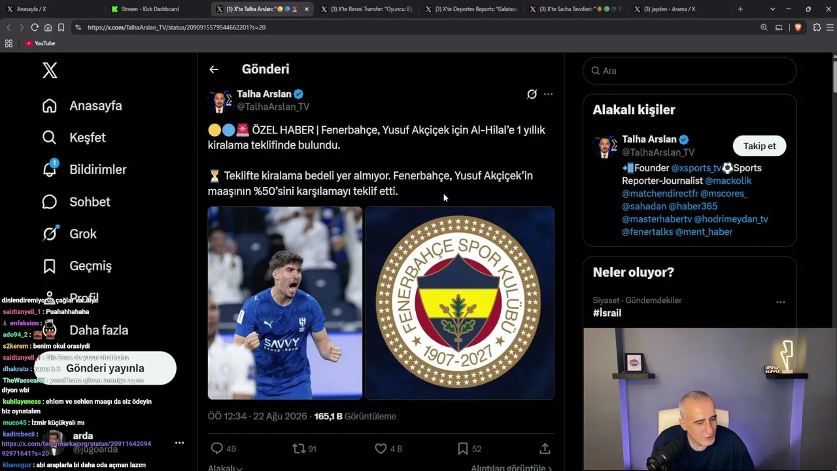Open the @mackolik profile link
The image size is (837, 471).
point(728,181)
